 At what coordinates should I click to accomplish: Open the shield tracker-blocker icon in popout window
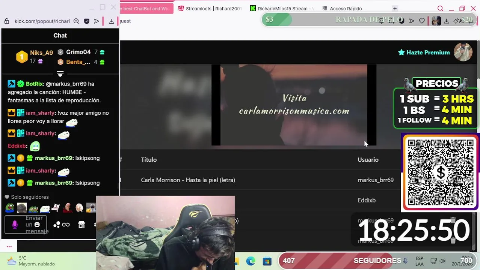pos(87,21)
